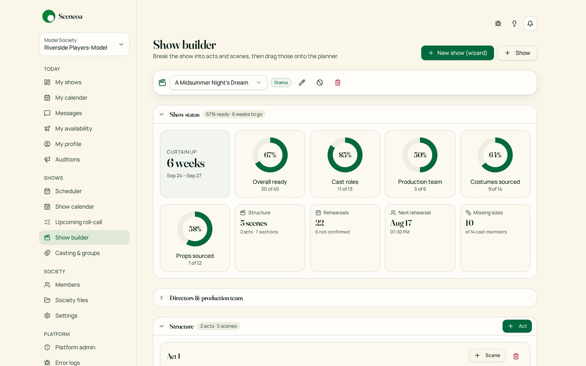Screen dimensions: 586x366
Task: Click the Scheduler calendar icon
Action: pos(47,191)
